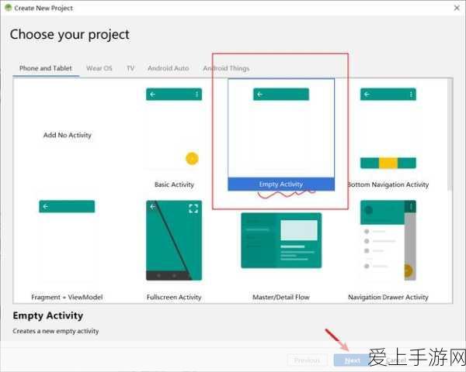Image resolution: width=466 pixels, height=372 pixels.
Task: Click the Basic Activity label
Action: [x=174, y=184]
